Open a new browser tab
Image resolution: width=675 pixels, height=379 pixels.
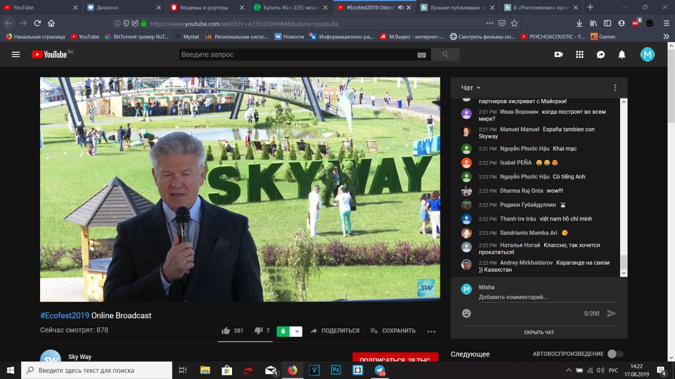pyautogui.click(x=590, y=7)
